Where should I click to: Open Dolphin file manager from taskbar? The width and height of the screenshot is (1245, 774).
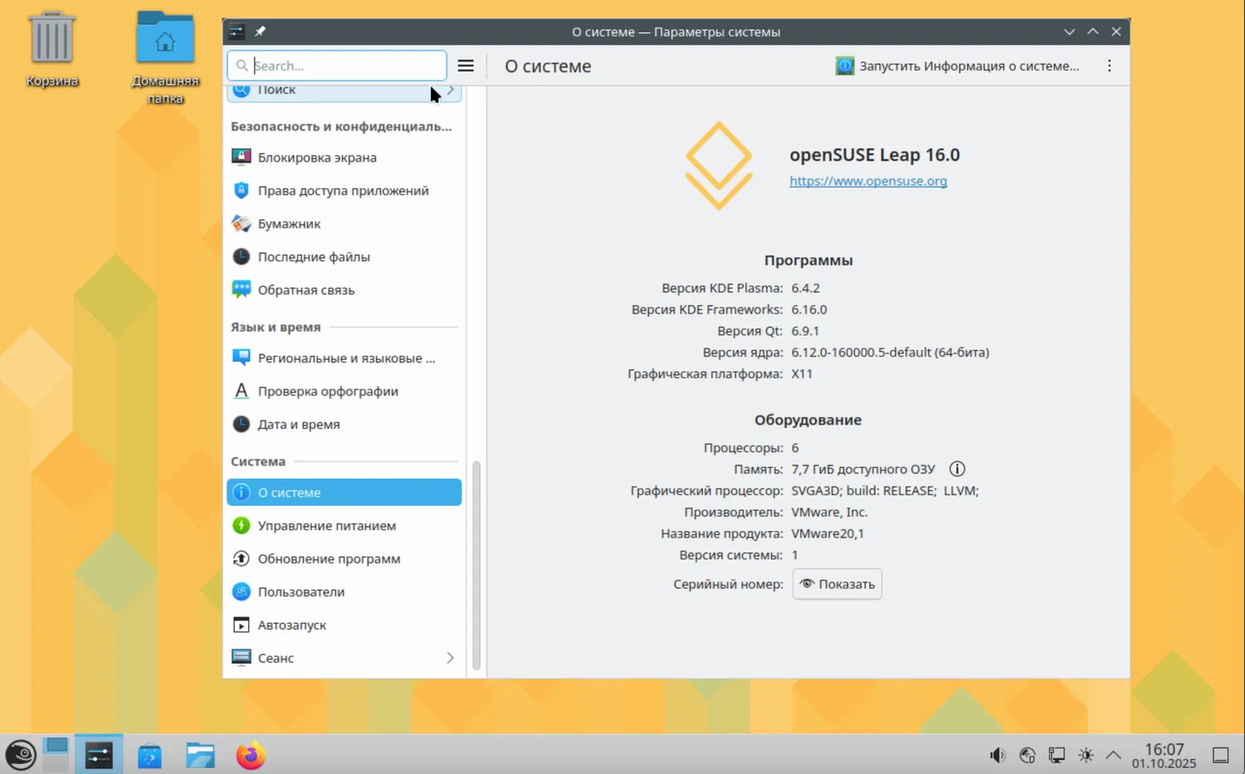(200, 756)
